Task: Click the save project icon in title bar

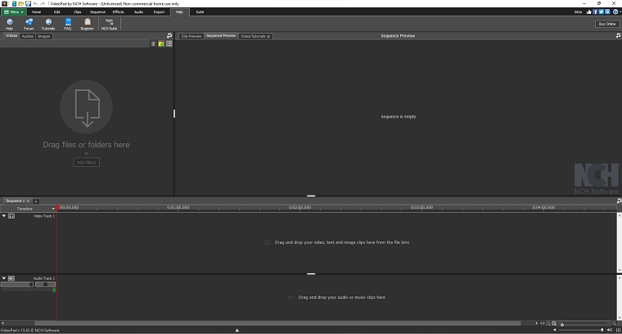Action: click(28, 3)
